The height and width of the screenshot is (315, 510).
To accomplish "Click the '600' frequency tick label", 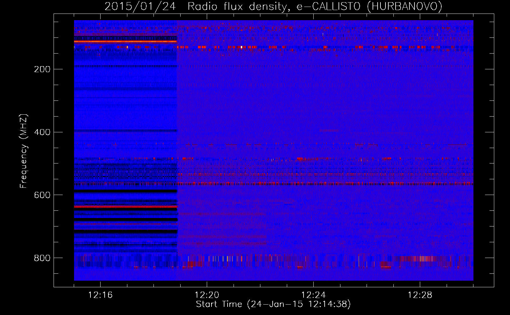I will tap(42, 195).
